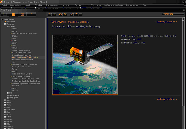Select Compton Gamma-Ray Observatory
The image size is (186, 129).
click(x=25, y=33)
